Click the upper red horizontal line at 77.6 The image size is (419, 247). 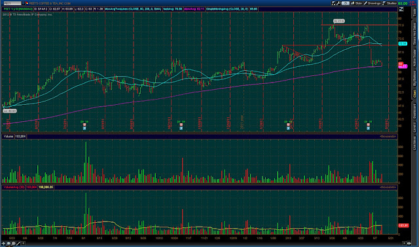click(359, 25)
